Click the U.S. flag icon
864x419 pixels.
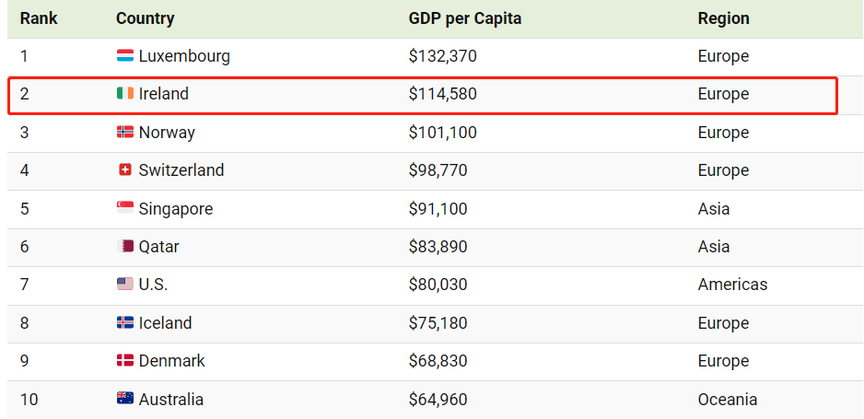point(125,285)
